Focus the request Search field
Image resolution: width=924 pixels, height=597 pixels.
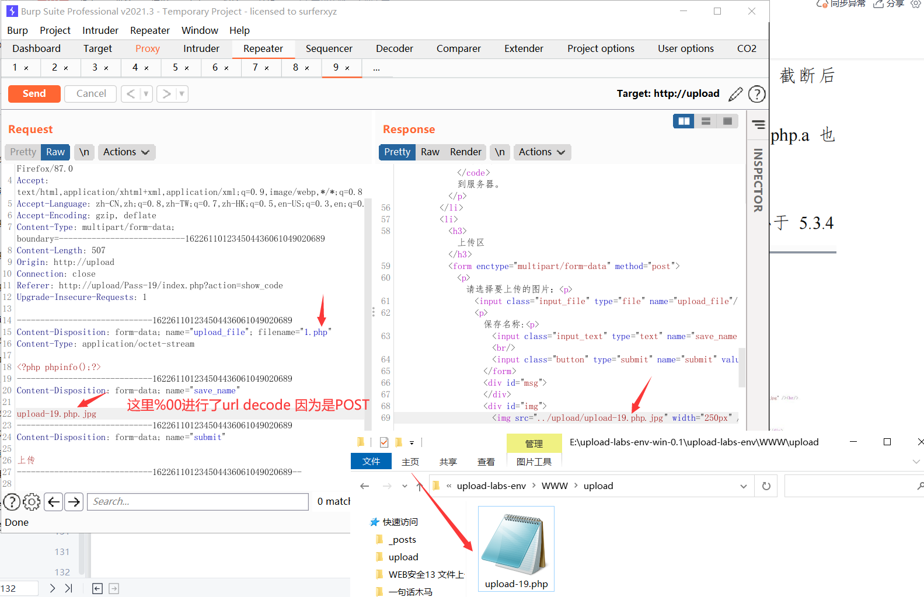(x=198, y=502)
